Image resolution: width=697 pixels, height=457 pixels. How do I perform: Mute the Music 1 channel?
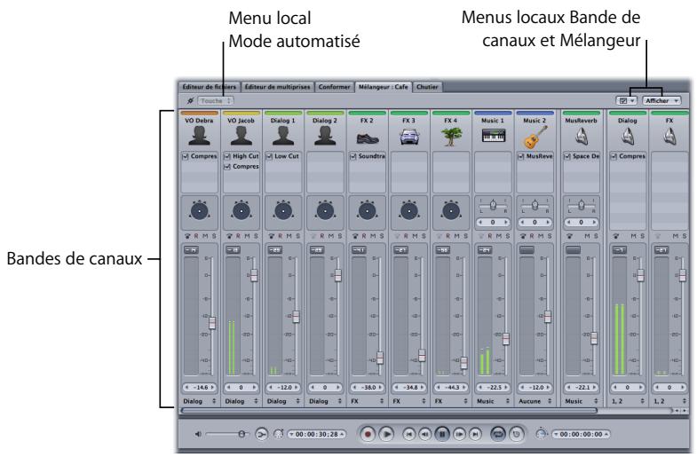point(499,236)
